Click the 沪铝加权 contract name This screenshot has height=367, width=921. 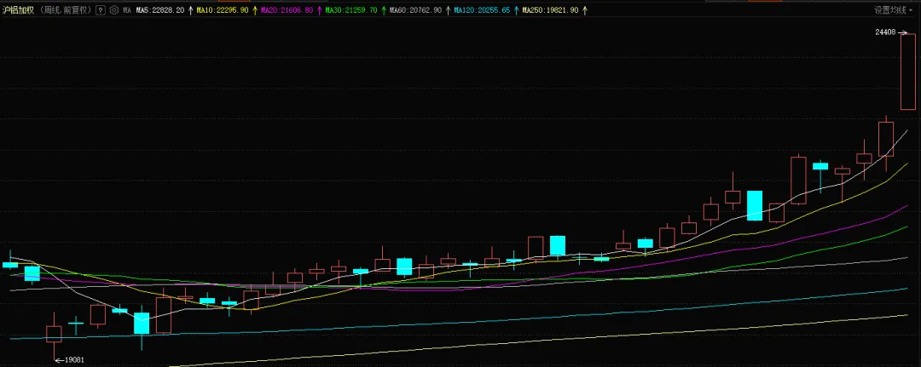click(19, 10)
